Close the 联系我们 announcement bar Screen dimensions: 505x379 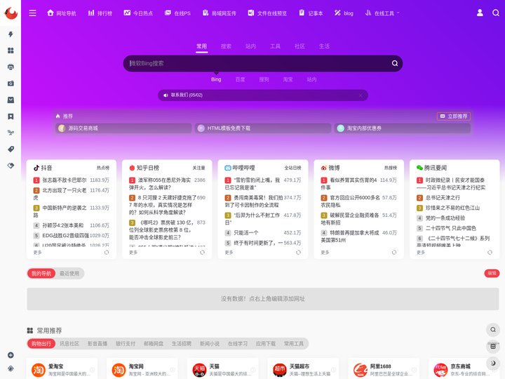coord(361,95)
